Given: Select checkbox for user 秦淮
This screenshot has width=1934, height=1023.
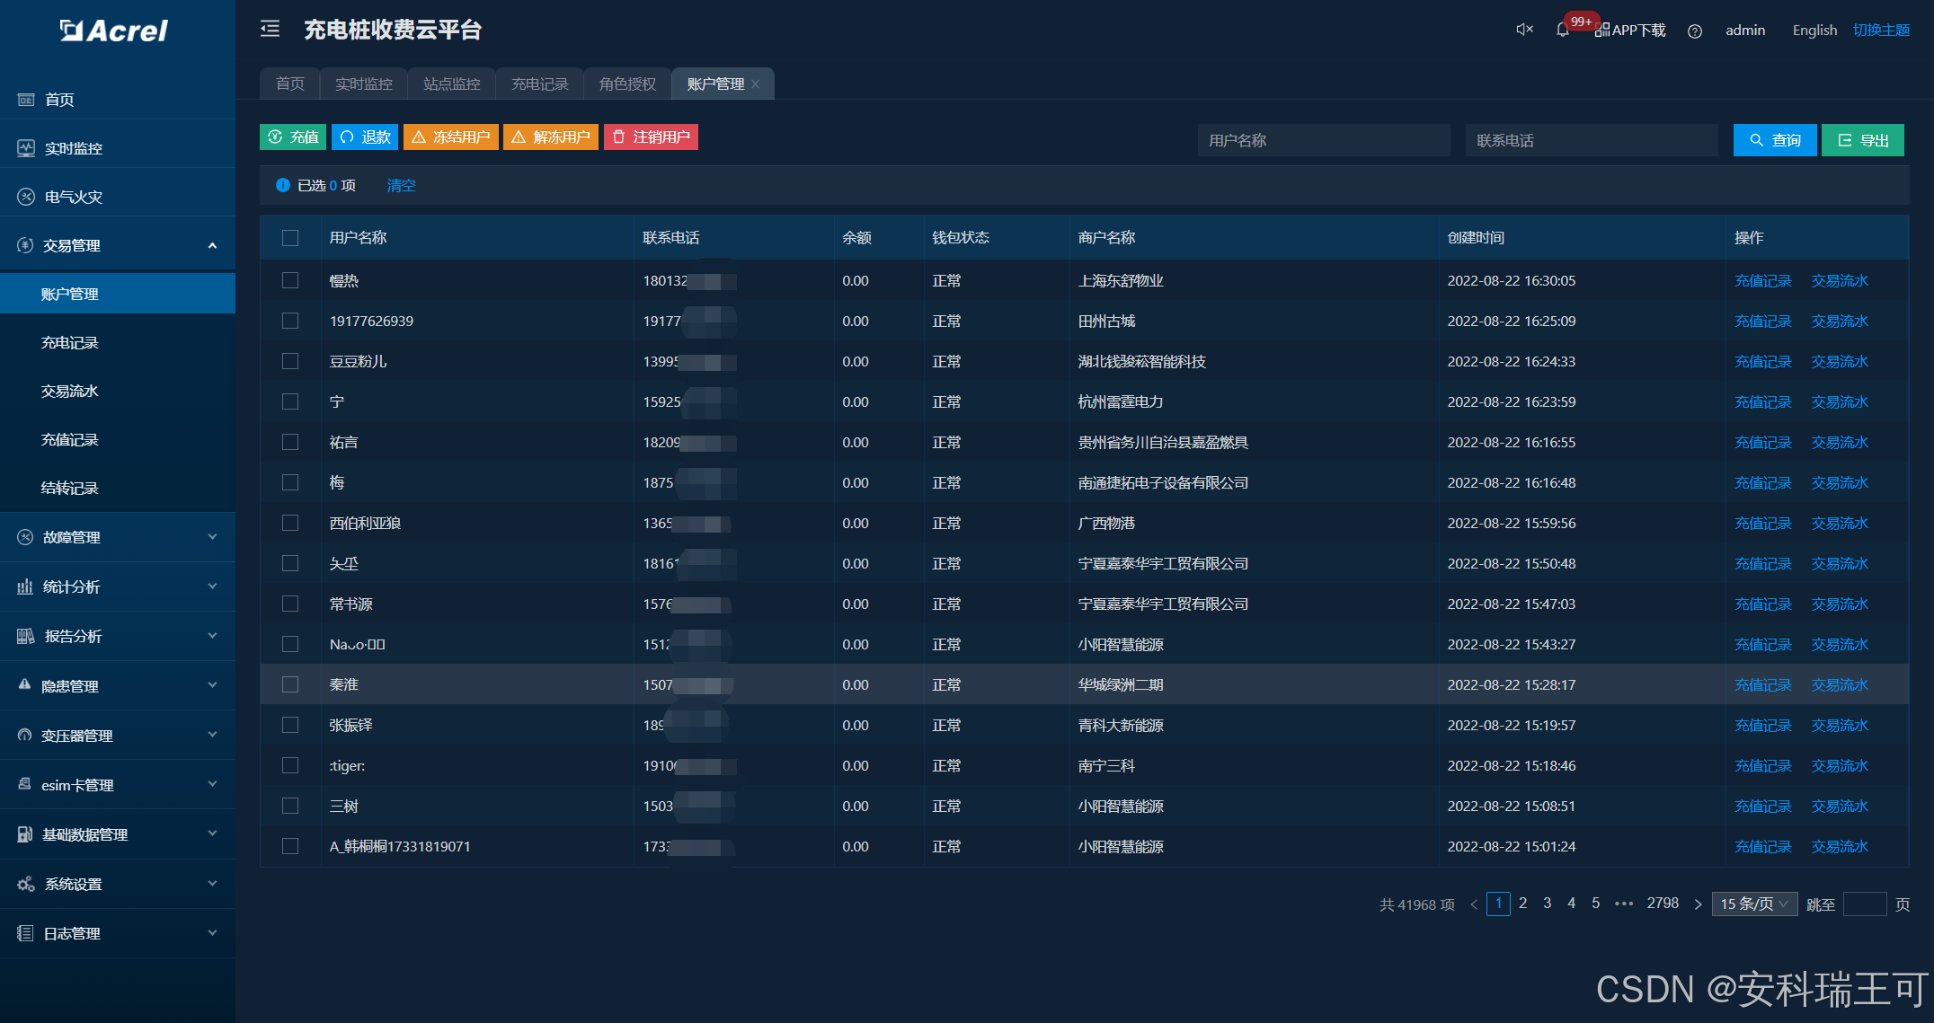Looking at the screenshot, I should pyautogui.click(x=290, y=684).
